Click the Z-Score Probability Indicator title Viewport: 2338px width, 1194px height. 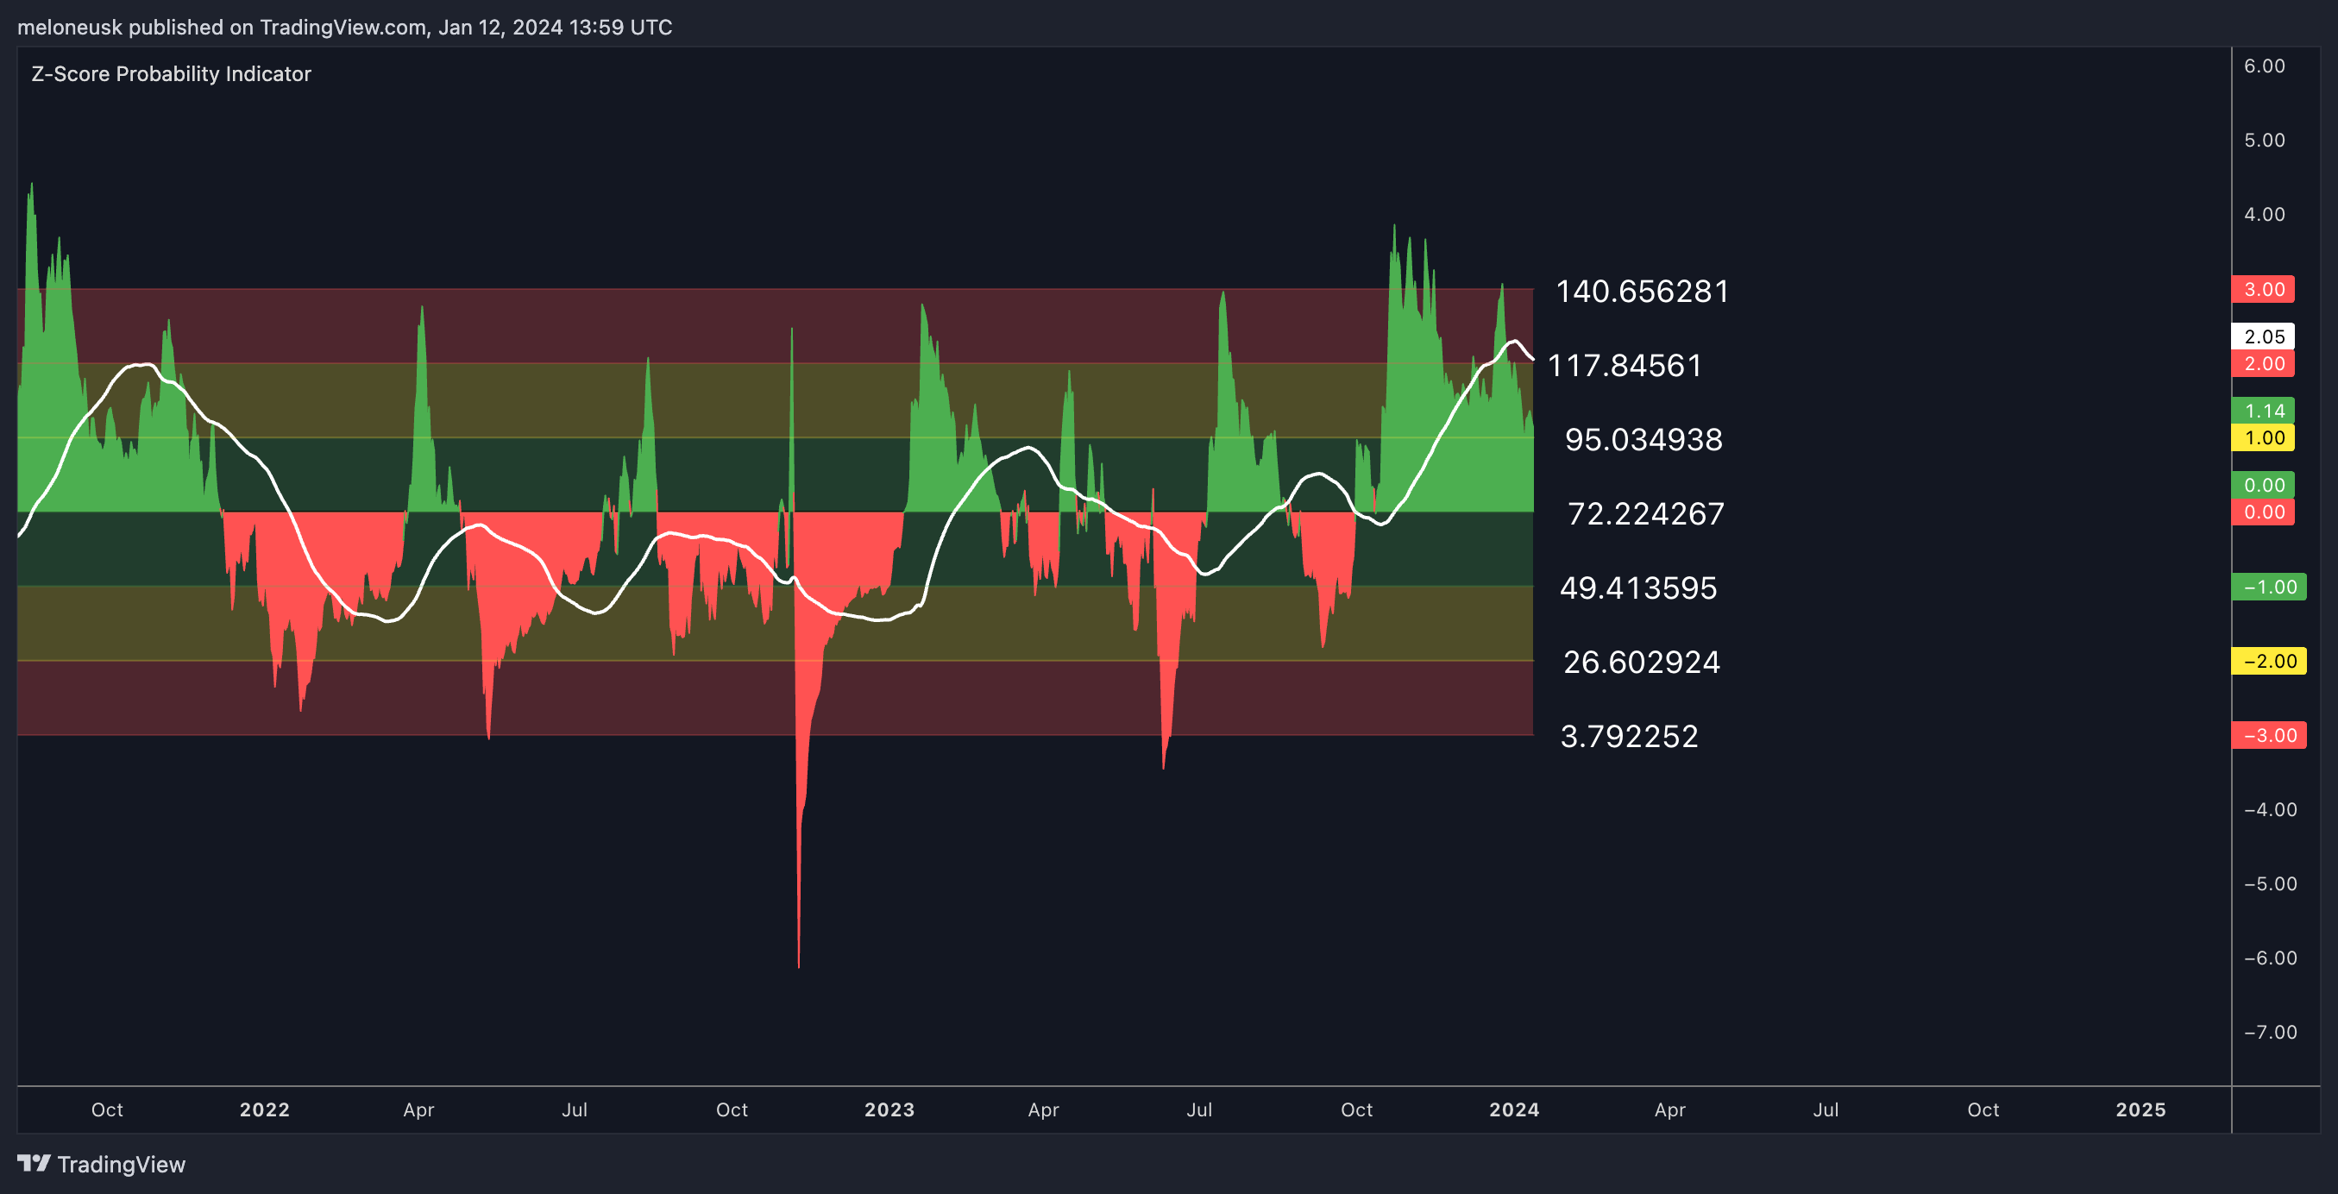pyautogui.click(x=171, y=73)
